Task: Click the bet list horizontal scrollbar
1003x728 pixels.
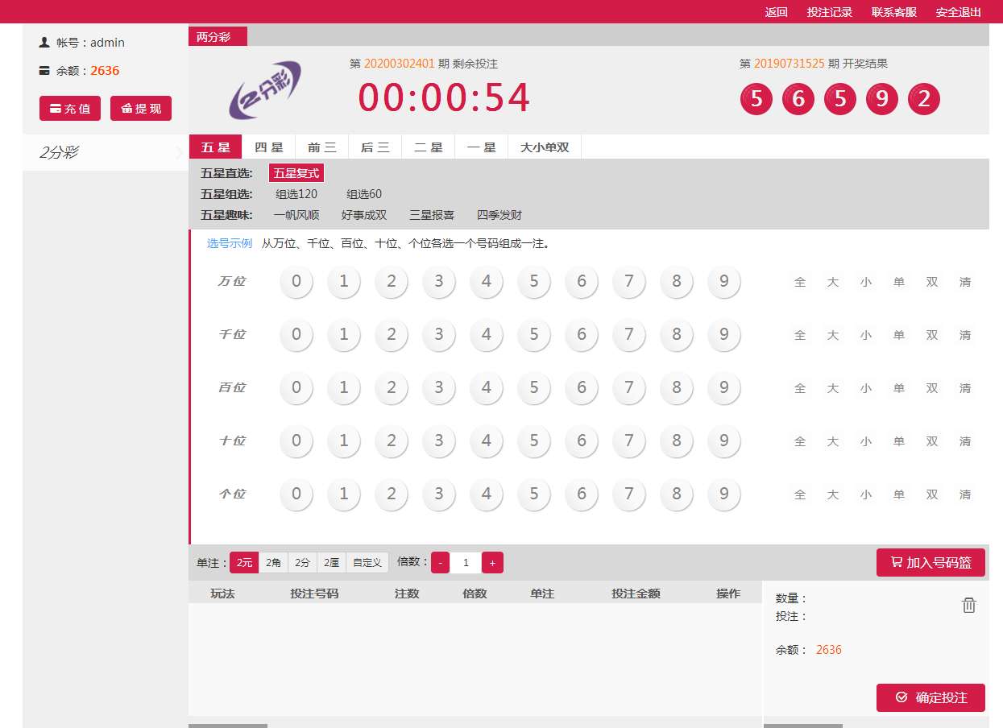Action: [228, 726]
